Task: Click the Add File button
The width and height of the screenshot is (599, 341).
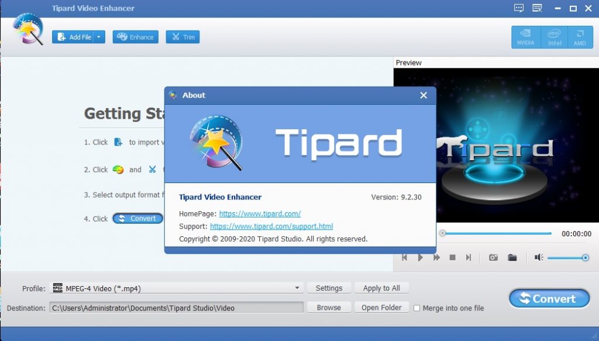Action: (x=74, y=37)
